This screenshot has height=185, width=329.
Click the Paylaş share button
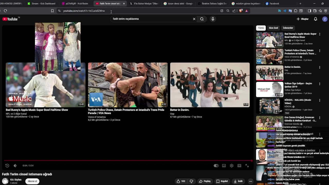205,181
